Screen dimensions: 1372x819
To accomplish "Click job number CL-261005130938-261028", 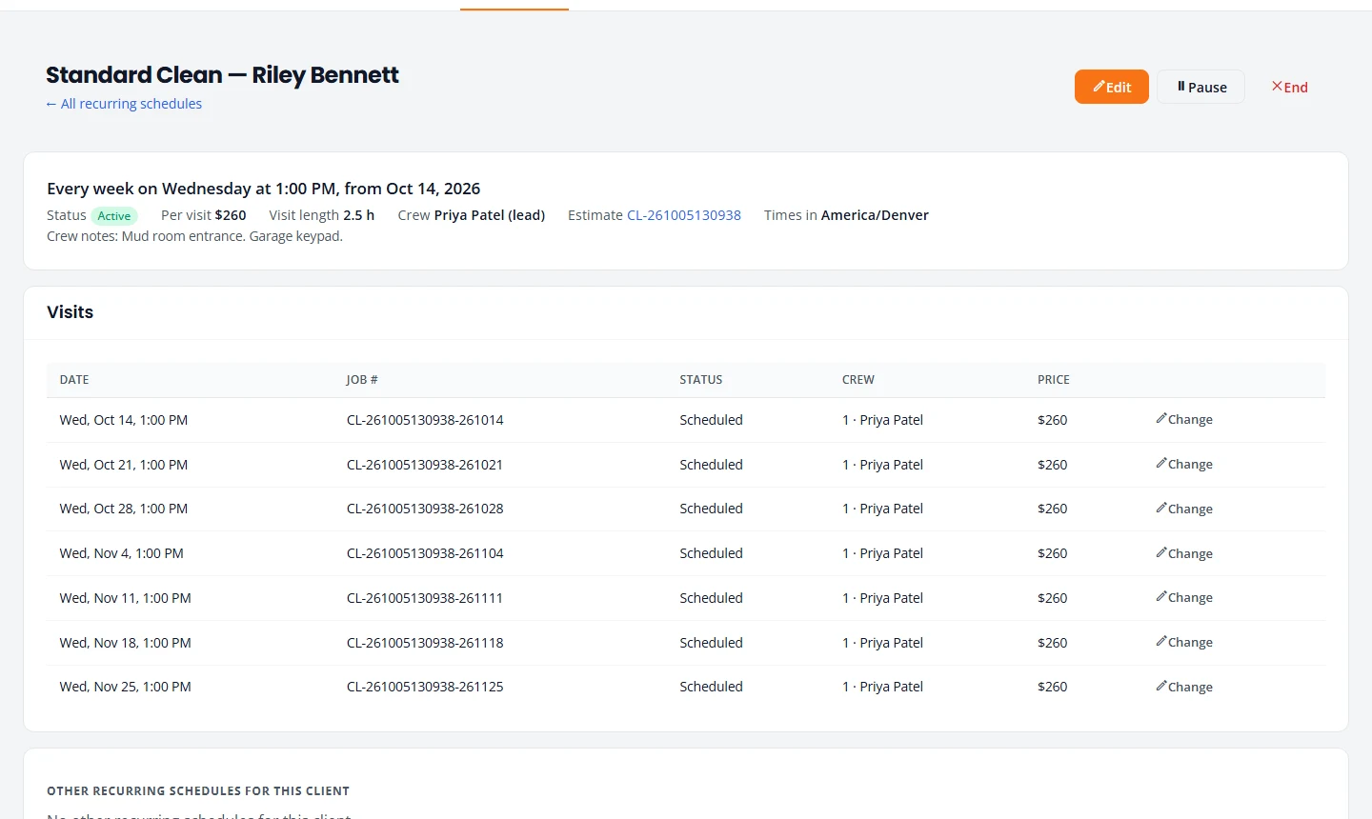I will pos(425,509).
